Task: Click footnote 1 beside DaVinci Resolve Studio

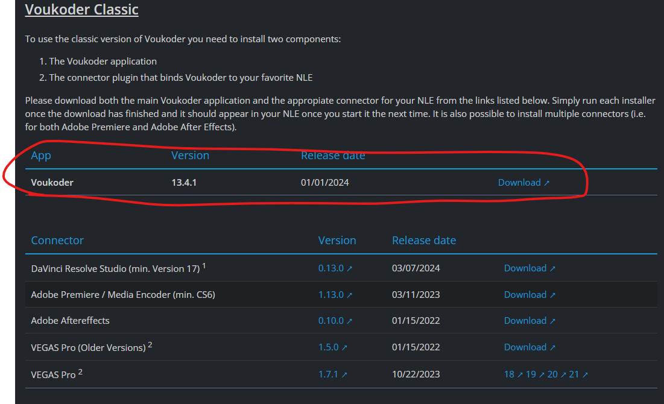Action: click(x=204, y=265)
